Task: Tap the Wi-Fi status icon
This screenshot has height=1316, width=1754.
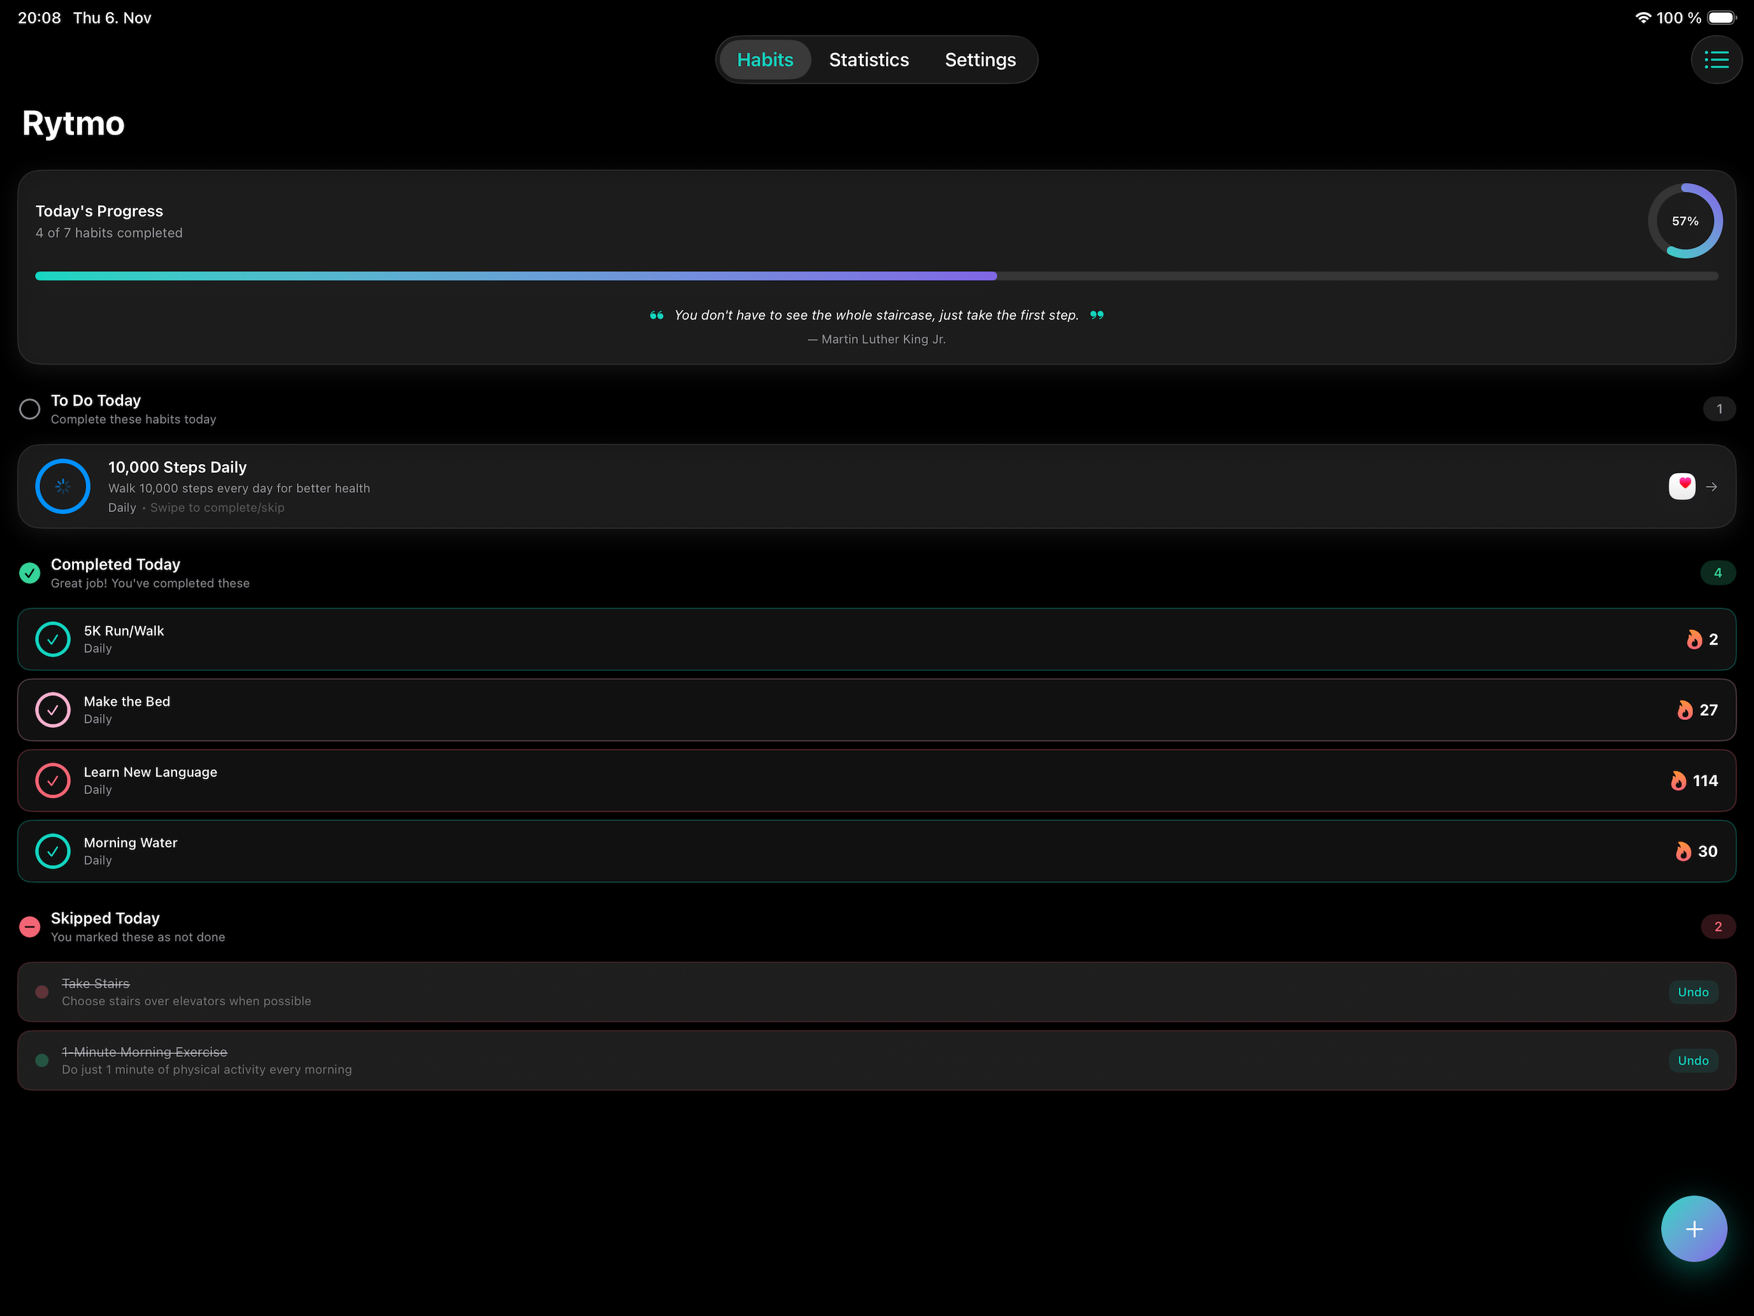Action: (1643, 17)
